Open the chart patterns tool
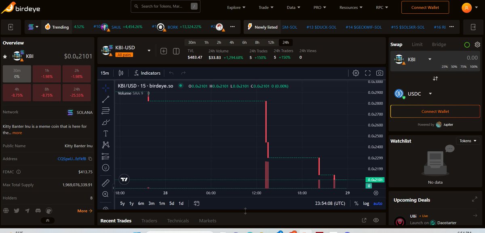The image size is (485, 233). (x=105, y=145)
